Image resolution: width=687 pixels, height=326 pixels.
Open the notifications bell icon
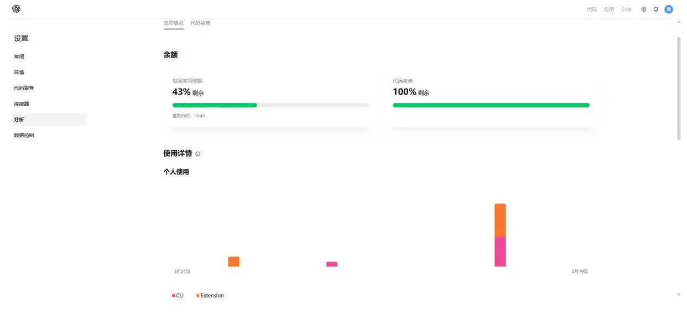tap(656, 9)
